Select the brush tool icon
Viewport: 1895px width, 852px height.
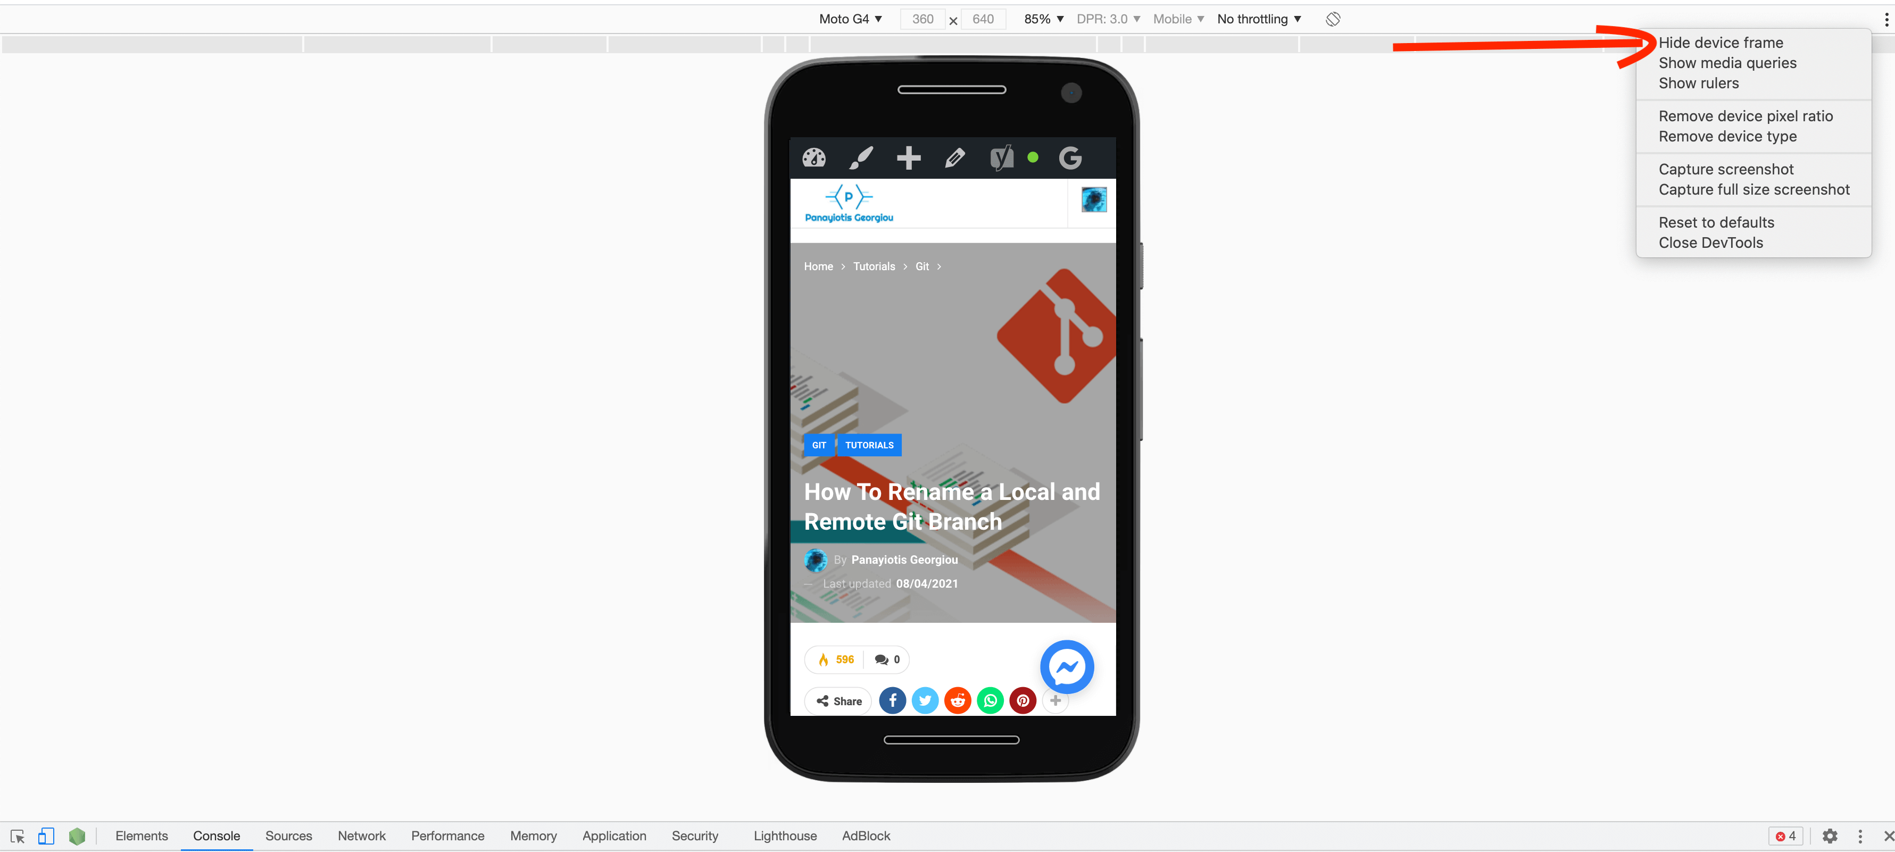(863, 156)
